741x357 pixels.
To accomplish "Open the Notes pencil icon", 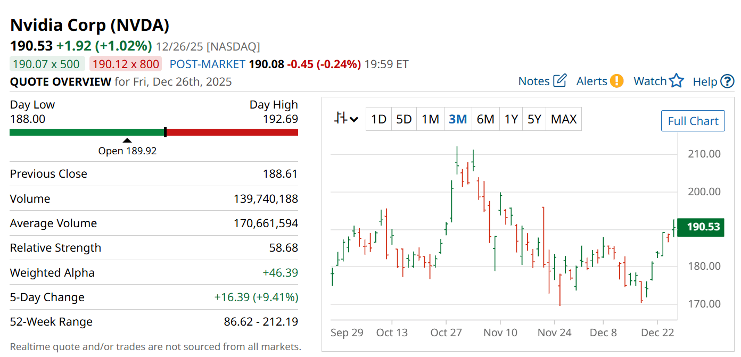I will point(560,81).
